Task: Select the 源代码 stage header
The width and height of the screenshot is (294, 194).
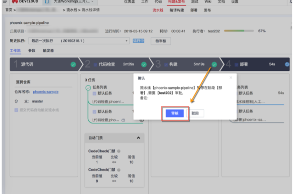Action: click(x=45, y=64)
